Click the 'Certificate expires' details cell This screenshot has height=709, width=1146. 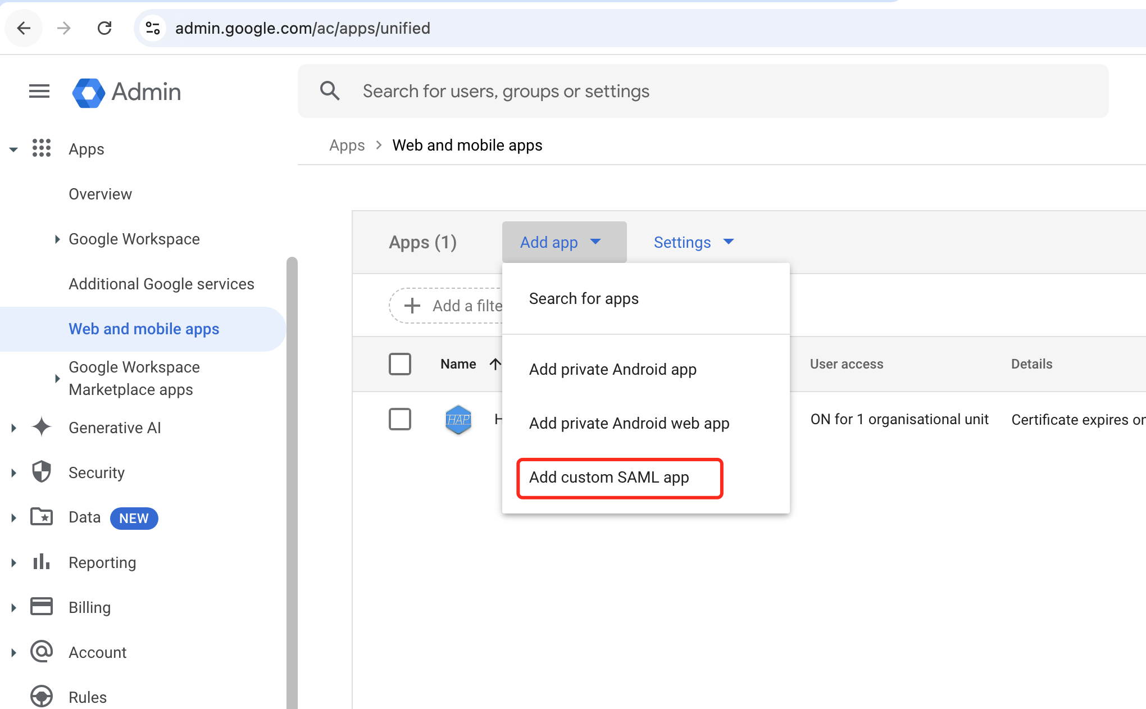pos(1079,420)
